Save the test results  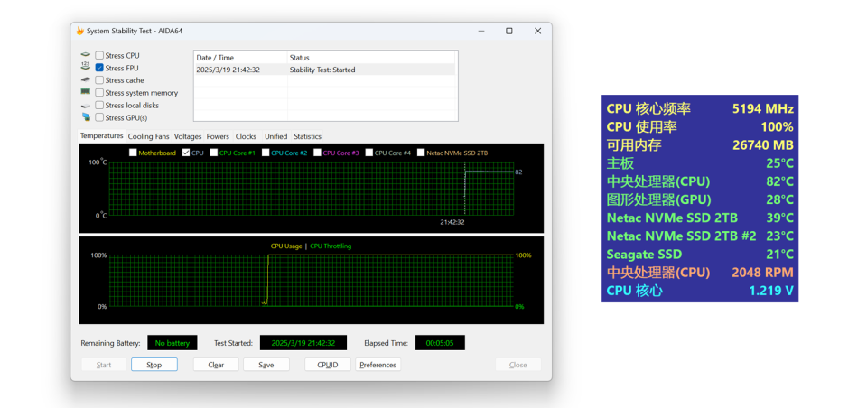point(266,365)
